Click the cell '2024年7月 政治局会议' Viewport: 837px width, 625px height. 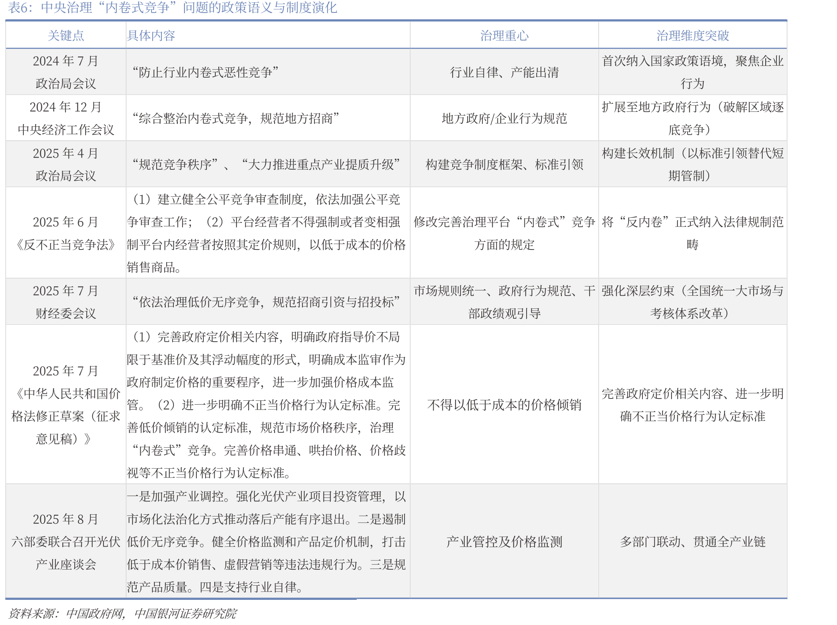point(66,72)
